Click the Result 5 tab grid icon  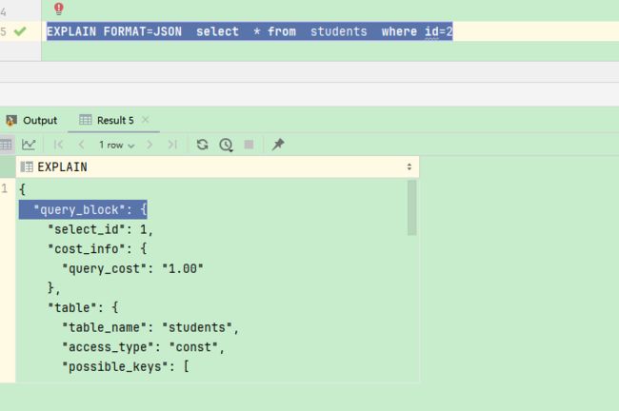(x=86, y=120)
